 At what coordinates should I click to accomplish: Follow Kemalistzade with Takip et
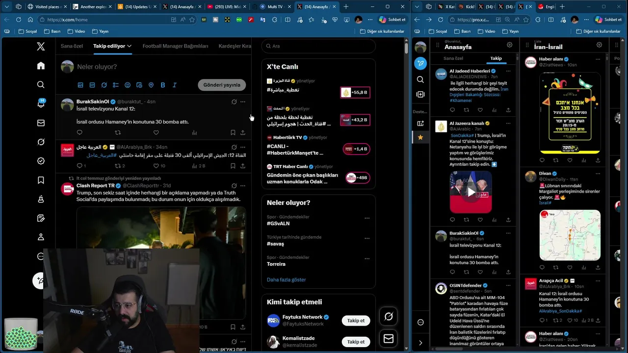[356, 342]
